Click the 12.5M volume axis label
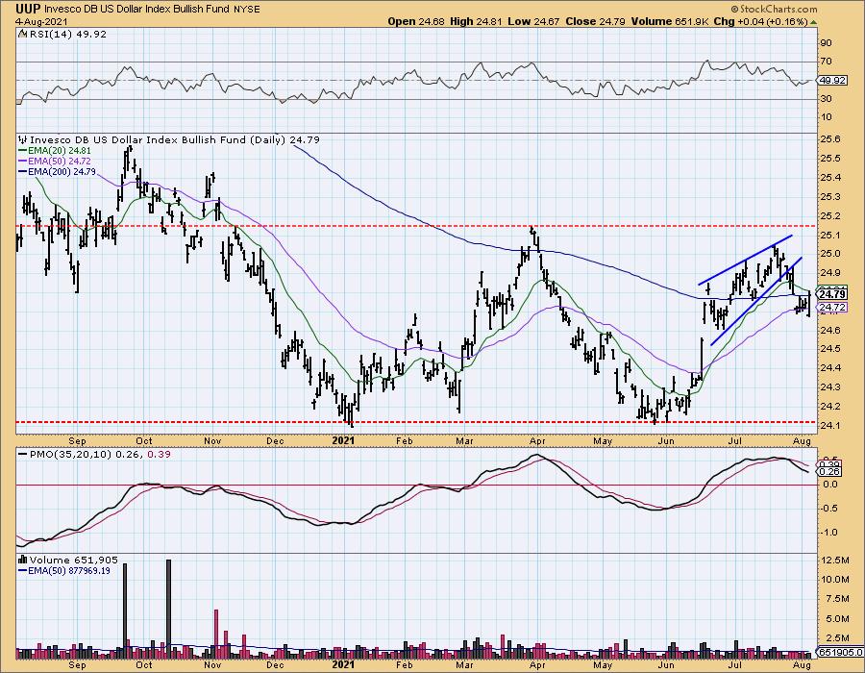This screenshot has height=673, width=865. [x=834, y=560]
